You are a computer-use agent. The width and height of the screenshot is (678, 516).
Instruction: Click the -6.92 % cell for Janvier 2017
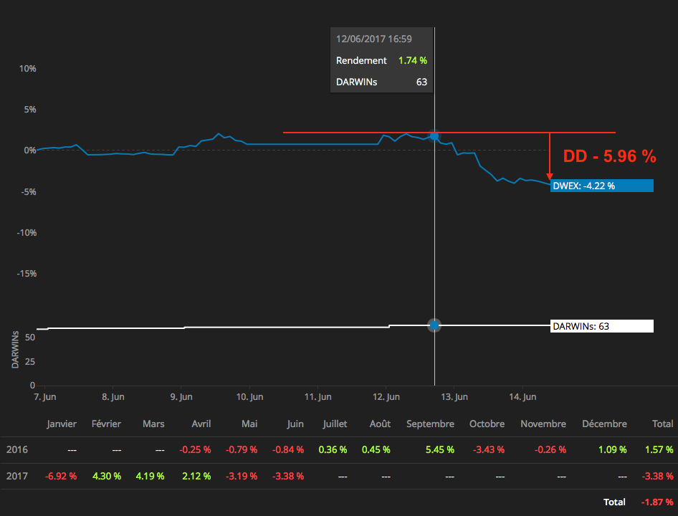(61, 476)
